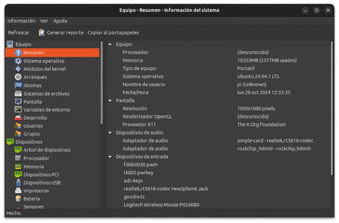Screen dimensions: 339x223
Task: Click the Nombre de usuario row label
Action: pyautogui.click(x=144, y=84)
